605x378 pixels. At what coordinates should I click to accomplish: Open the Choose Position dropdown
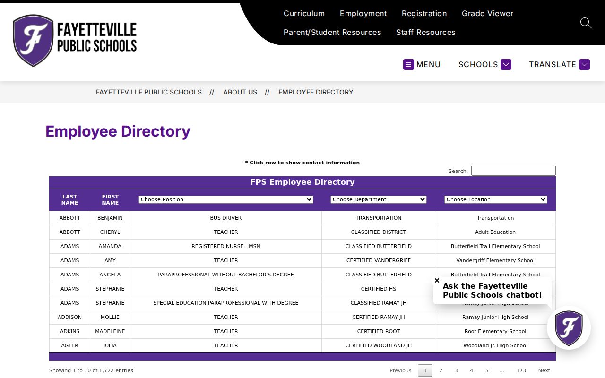pos(226,199)
